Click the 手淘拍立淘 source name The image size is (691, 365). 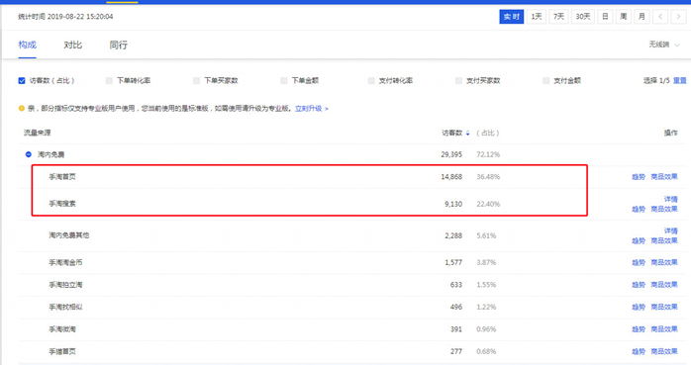tap(65, 285)
